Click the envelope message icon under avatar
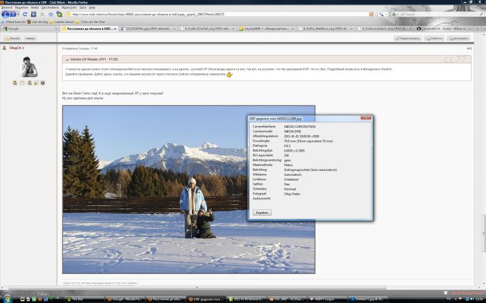 coord(22,83)
